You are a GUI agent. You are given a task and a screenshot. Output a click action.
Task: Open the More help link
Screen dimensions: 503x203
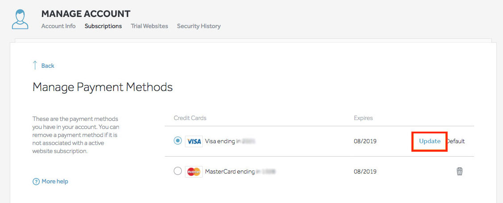[x=54, y=182]
